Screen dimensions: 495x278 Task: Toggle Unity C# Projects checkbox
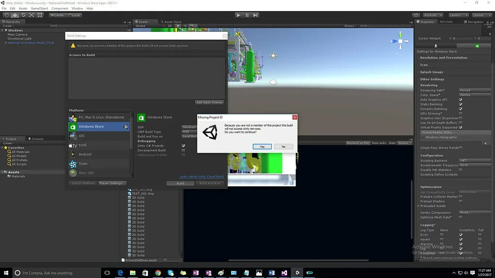[x=183, y=146]
